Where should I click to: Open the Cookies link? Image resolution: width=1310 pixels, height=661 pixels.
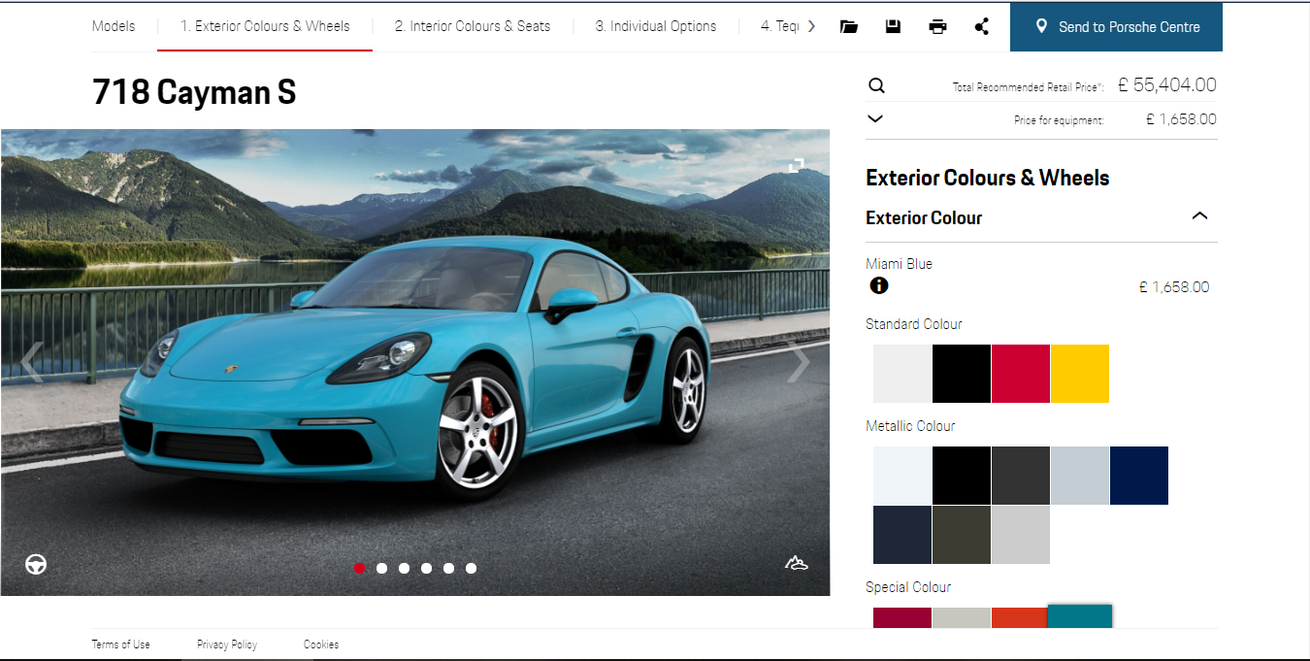coord(321,644)
